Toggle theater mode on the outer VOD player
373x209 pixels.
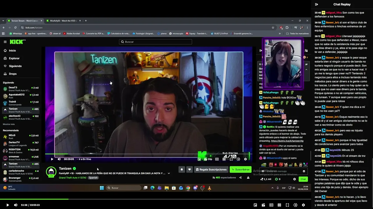click(x=279, y=205)
